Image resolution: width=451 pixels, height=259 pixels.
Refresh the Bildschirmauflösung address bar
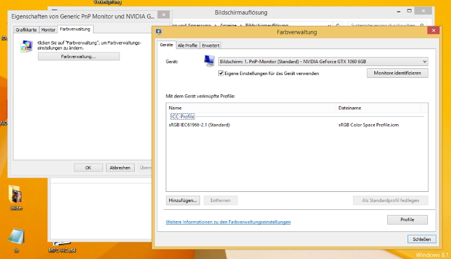(338, 25)
